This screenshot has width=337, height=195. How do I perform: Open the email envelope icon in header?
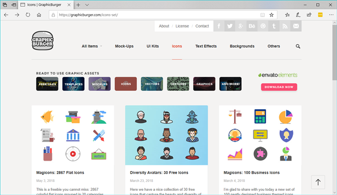296,26
